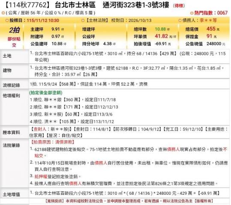Click the 他項權利 row header
The image size is (231, 205).
(x=11, y=96)
